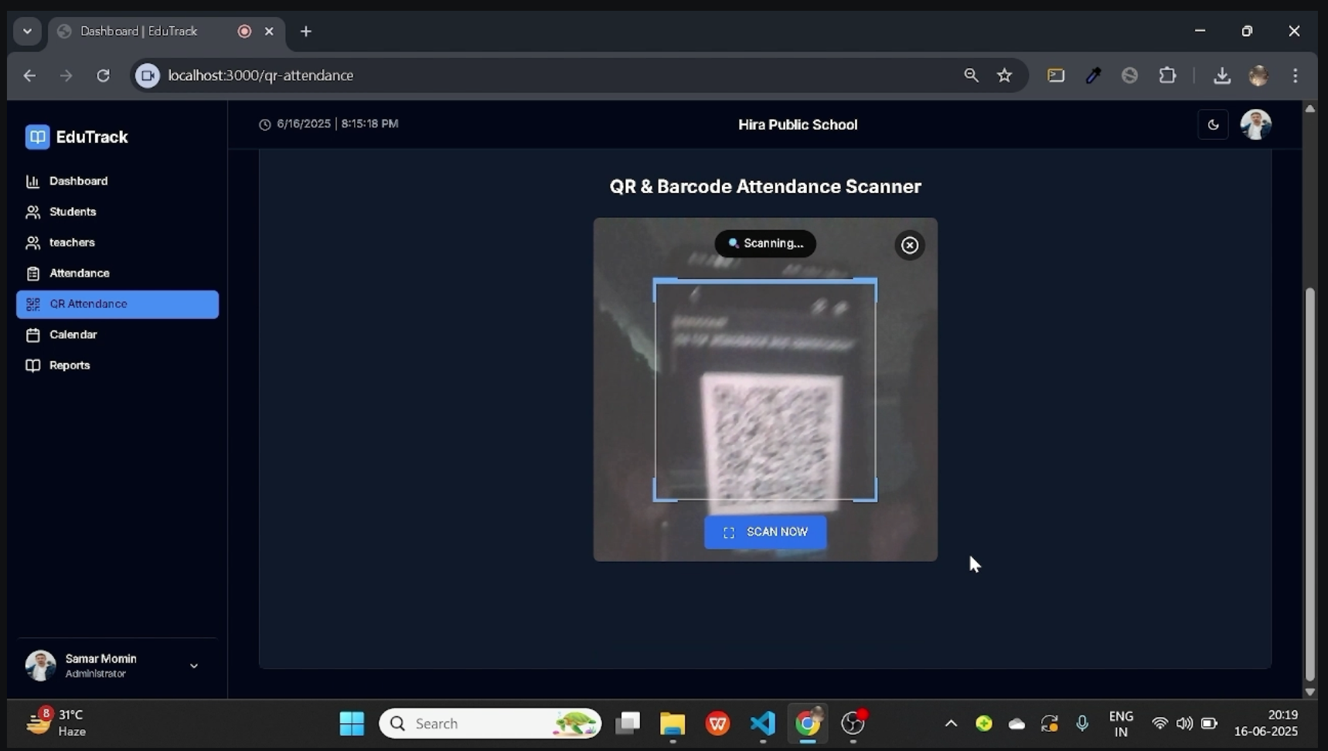The height and width of the screenshot is (751, 1328).
Task: Click the localhost address bar
Action: 541,75
